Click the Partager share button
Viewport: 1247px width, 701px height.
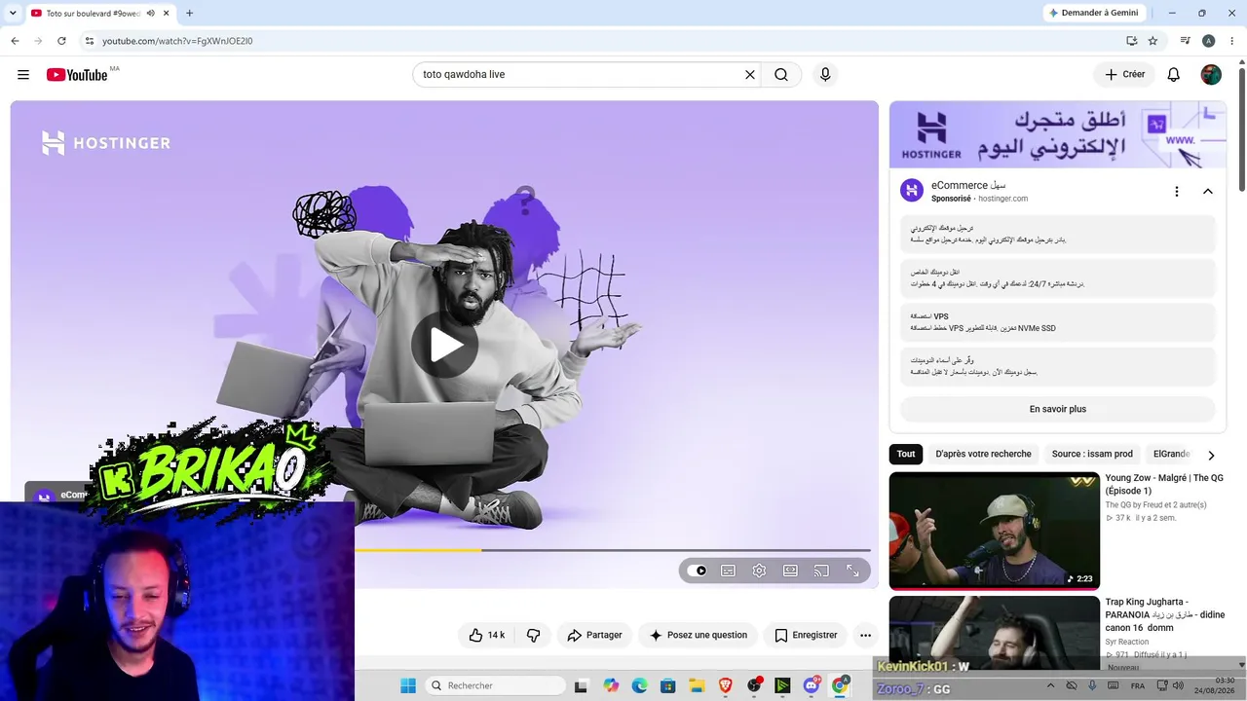pos(594,635)
